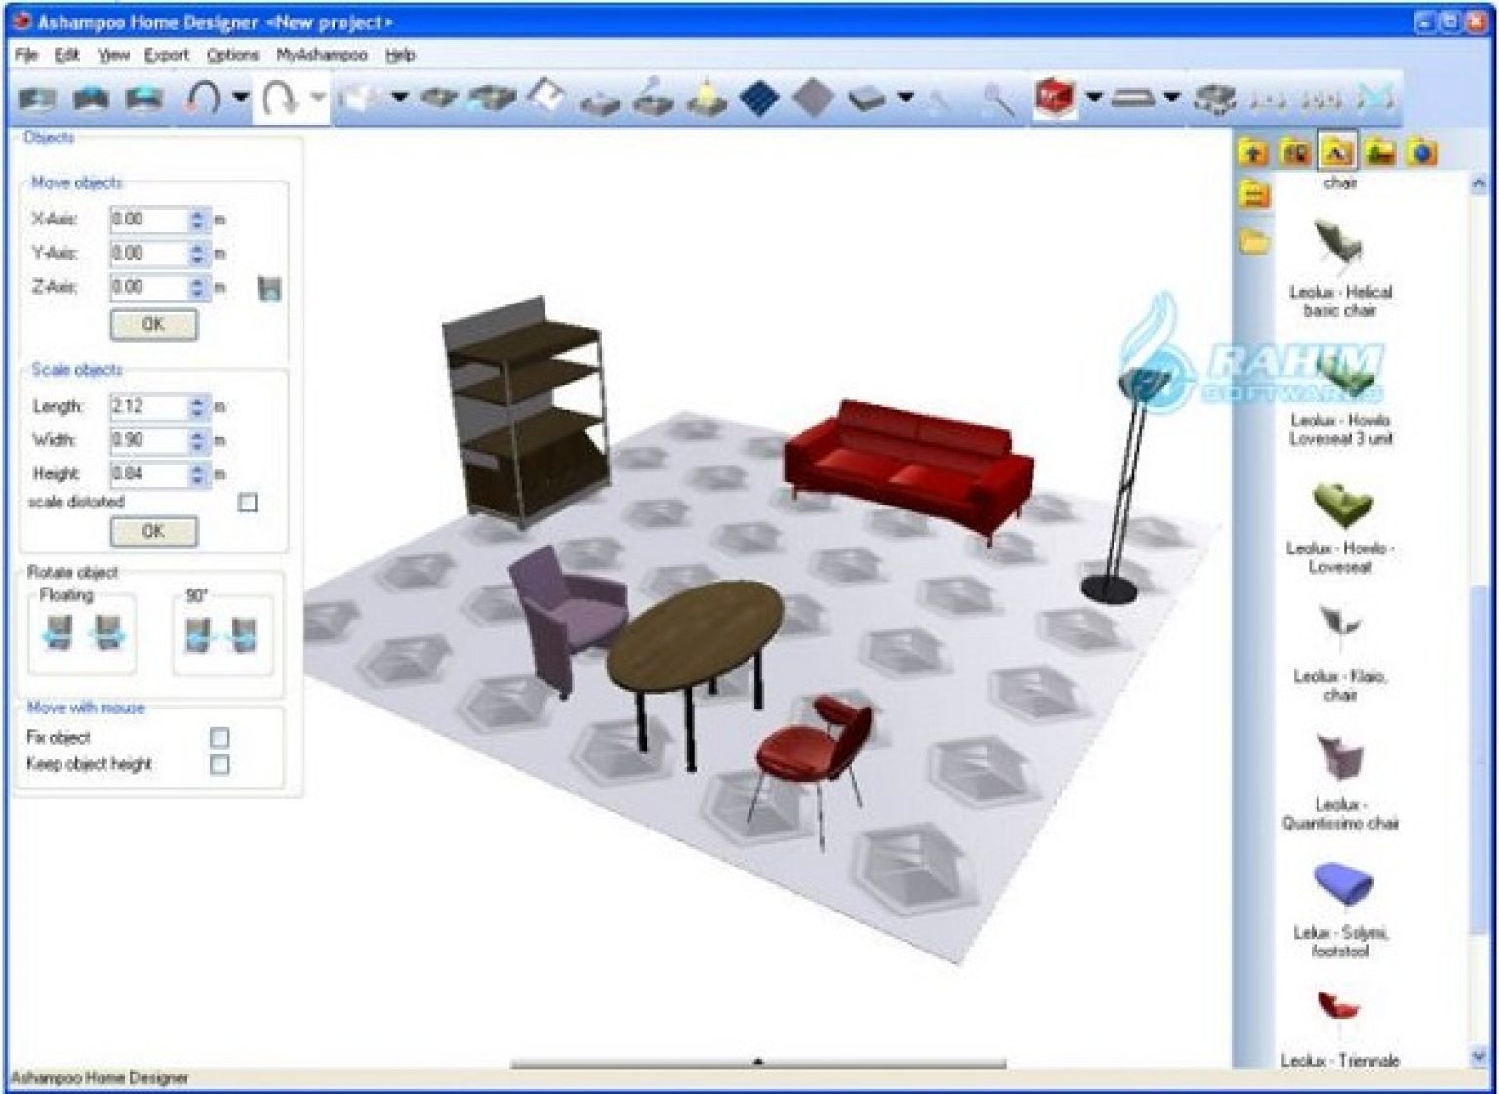Select the Leolux Quantissimo chair thumbnail
Screen dimensions: 1499x1094
click(x=1340, y=757)
